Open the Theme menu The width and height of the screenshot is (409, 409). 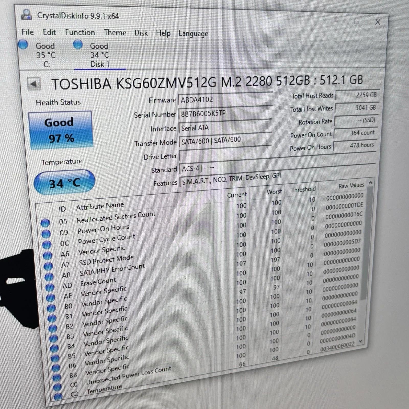pyautogui.click(x=115, y=33)
